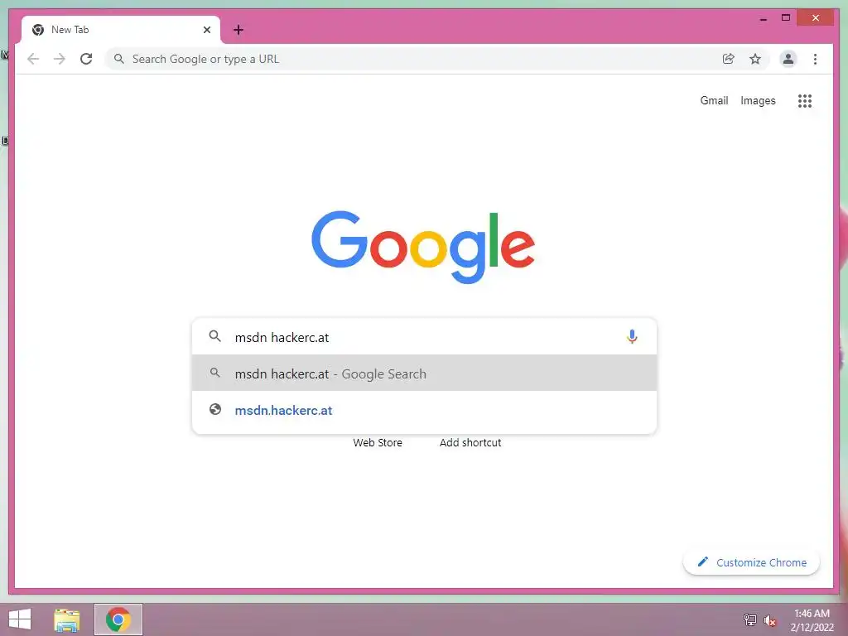
Task: Click the Google search input field
Action: [425, 336]
